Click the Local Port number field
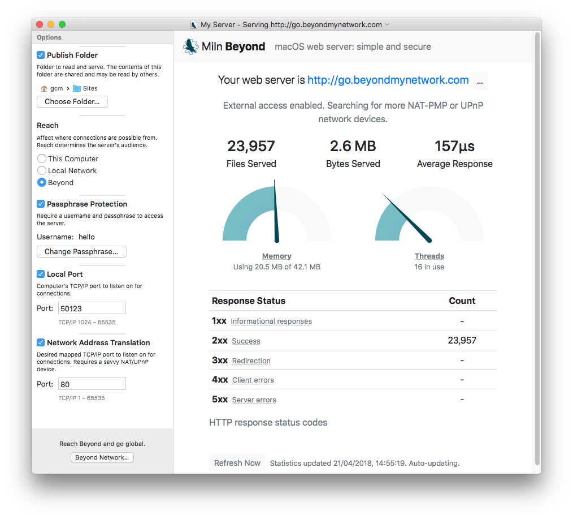Image resolution: width=573 pixels, height=519 pixels. (x=92, y=308)
